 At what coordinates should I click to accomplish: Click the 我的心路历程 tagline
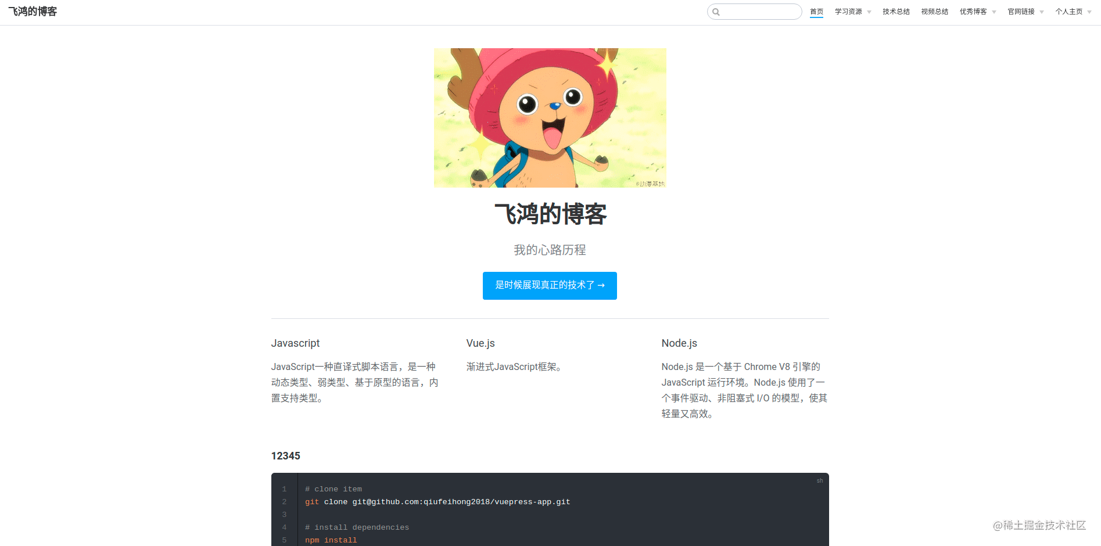coord(550,250)
